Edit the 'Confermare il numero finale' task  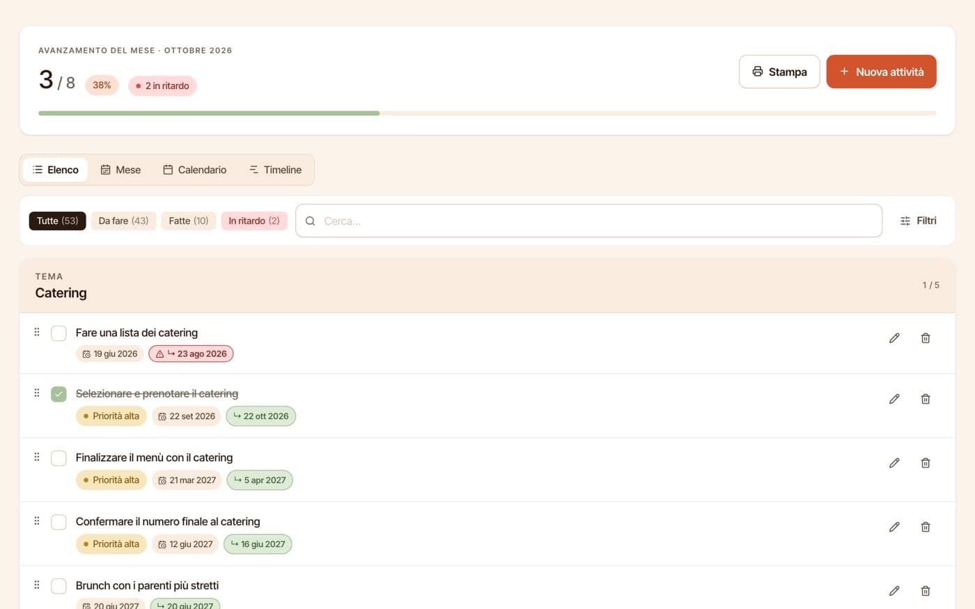click(894, 528)
